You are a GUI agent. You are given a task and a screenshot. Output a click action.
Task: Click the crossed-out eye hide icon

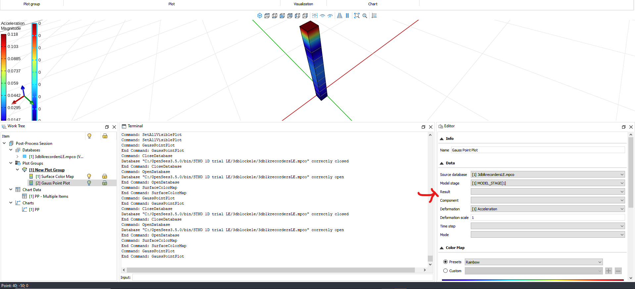(x=330, y=16)
